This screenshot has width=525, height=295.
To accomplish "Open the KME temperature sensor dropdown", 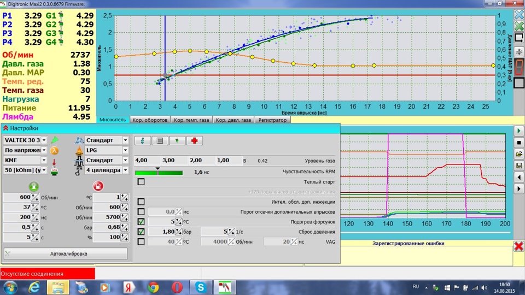I will click(44, 160).
